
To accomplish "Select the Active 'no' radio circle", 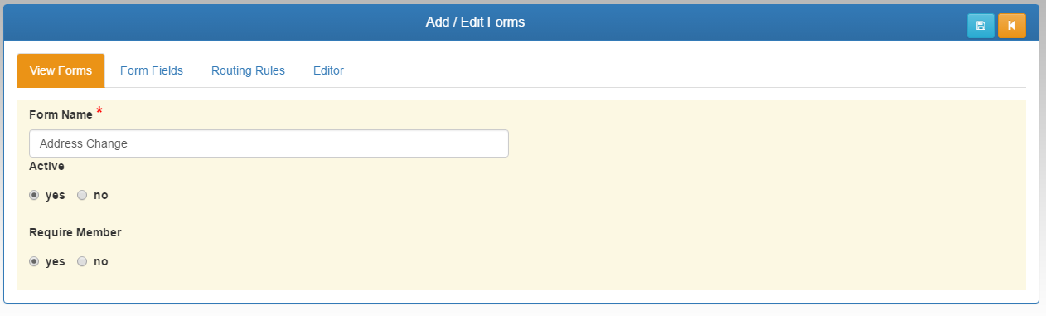I will click(82, 195).
